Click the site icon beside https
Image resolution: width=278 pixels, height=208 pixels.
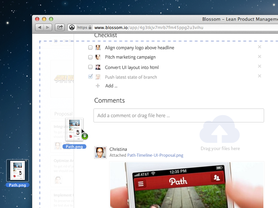72,27
